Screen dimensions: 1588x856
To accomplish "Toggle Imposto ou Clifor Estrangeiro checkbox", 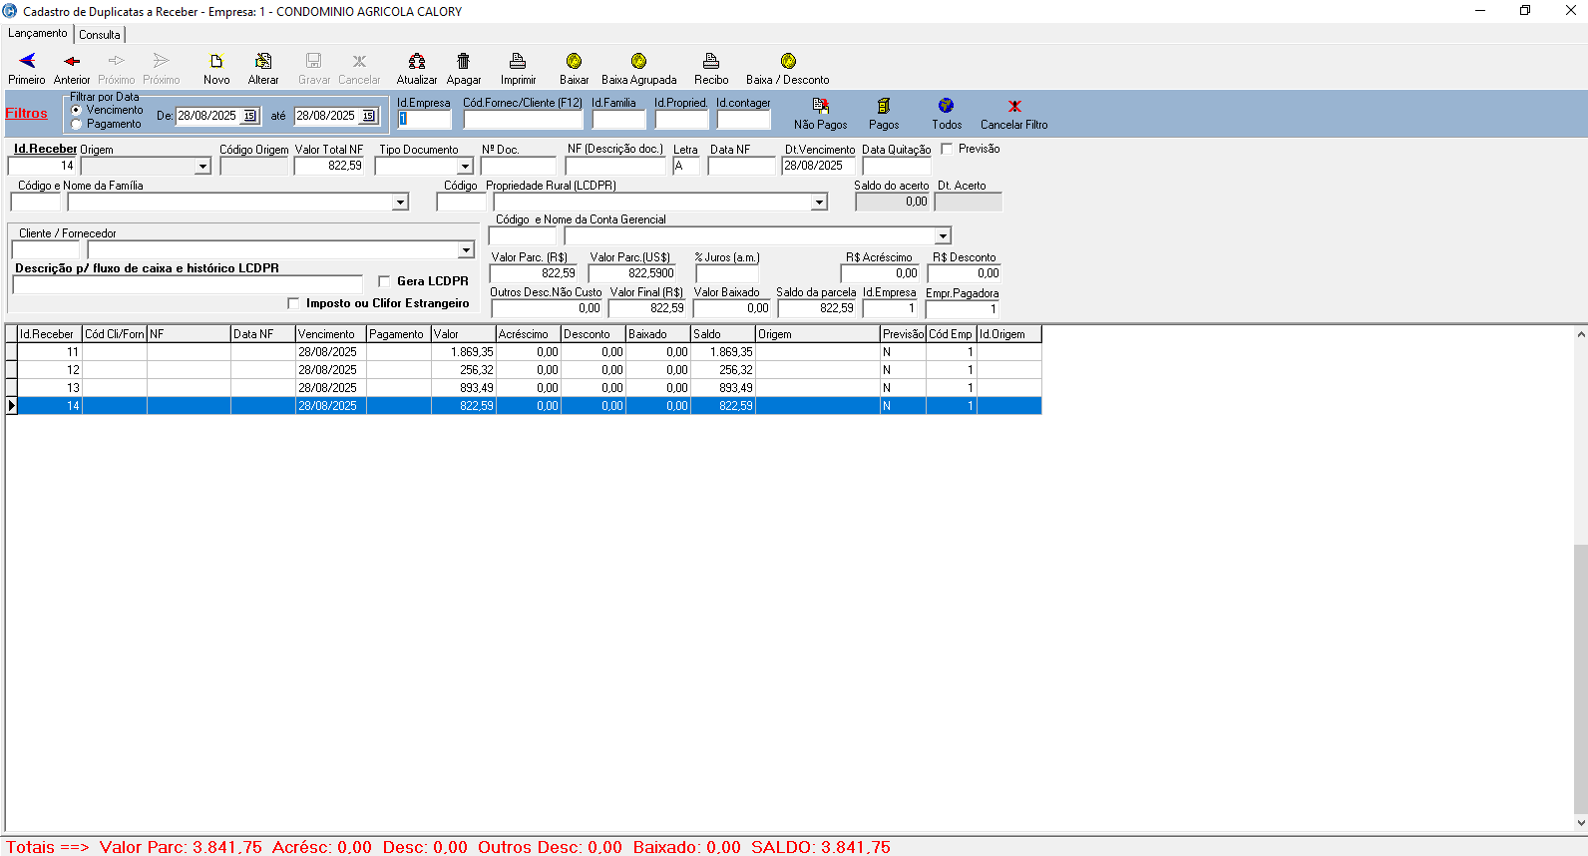I will tap(293, 303).
